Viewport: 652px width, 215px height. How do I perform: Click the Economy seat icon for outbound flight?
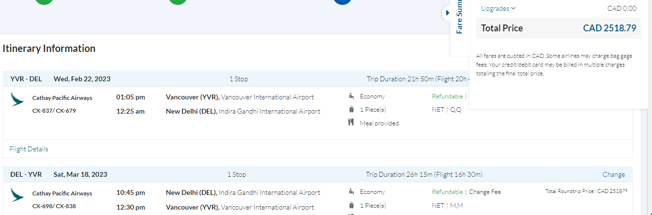tap(351, 96)
